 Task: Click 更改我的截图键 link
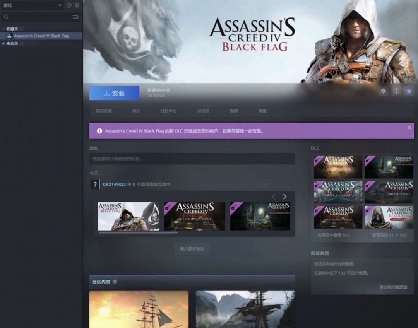[393, 287]
